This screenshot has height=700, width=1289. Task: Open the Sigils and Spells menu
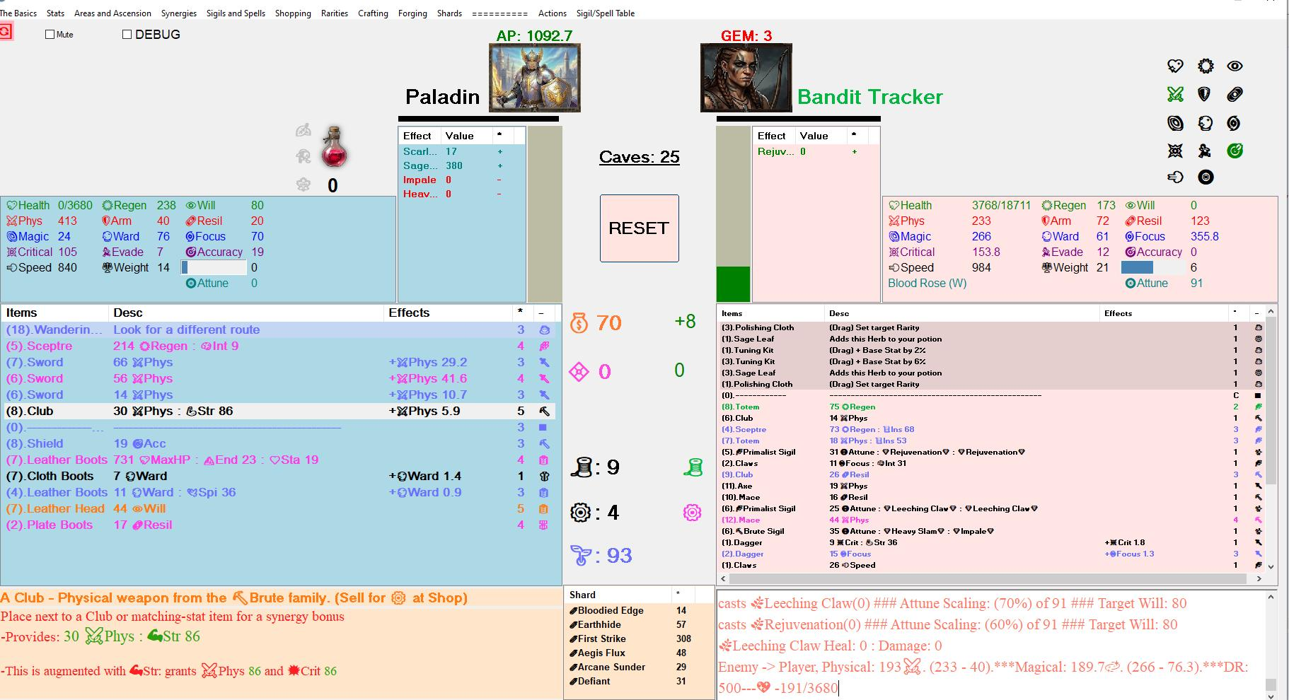pos(236,13)
